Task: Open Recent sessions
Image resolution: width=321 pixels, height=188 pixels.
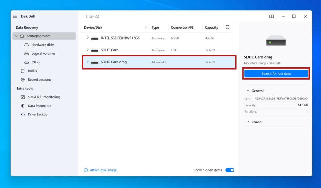Action: click(39, 80)
